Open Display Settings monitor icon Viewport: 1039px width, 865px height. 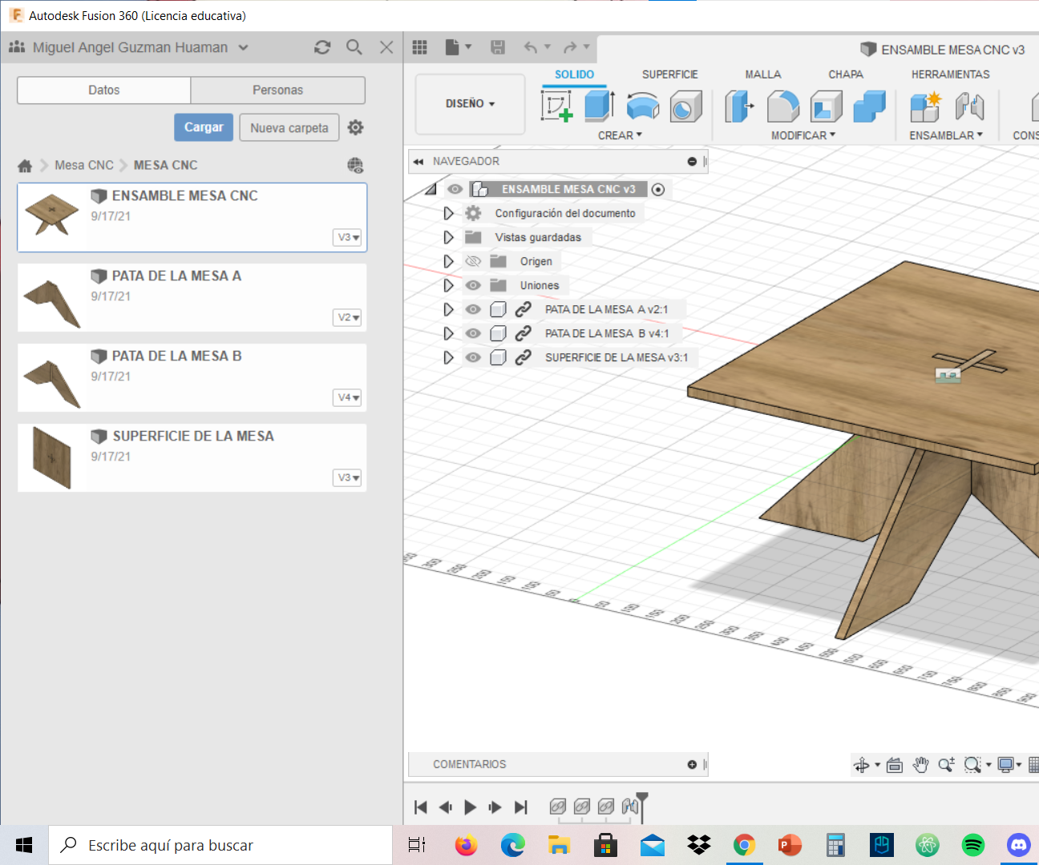click(x=1005, y=765)
